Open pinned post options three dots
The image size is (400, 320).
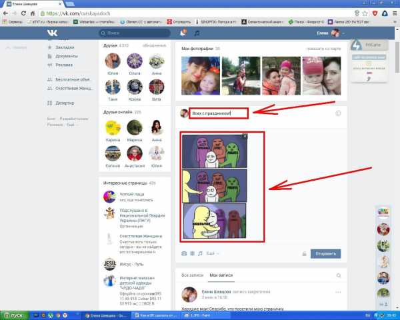tap(338, 292)
